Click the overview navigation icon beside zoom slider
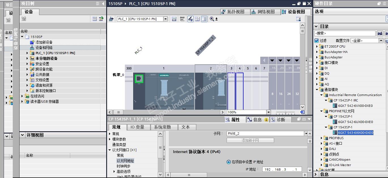 click(x=302, y=112)
